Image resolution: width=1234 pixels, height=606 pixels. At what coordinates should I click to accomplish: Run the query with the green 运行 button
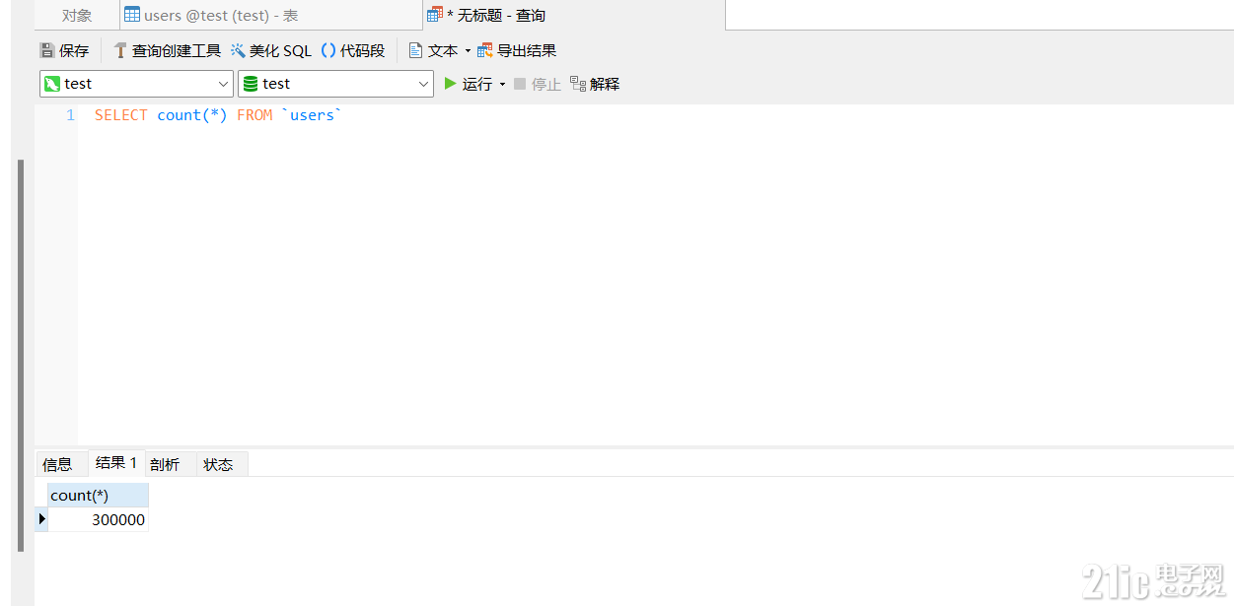(x=469, y=84)
